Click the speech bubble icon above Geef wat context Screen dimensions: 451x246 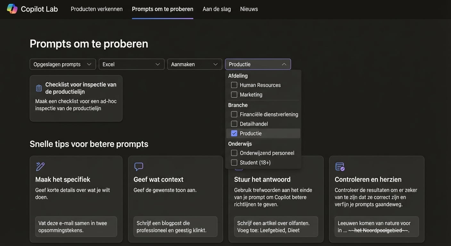click(138, 166)
